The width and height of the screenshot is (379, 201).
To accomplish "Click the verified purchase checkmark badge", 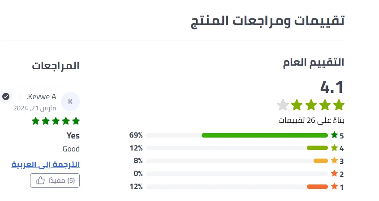I will click(x=6, y=96).
